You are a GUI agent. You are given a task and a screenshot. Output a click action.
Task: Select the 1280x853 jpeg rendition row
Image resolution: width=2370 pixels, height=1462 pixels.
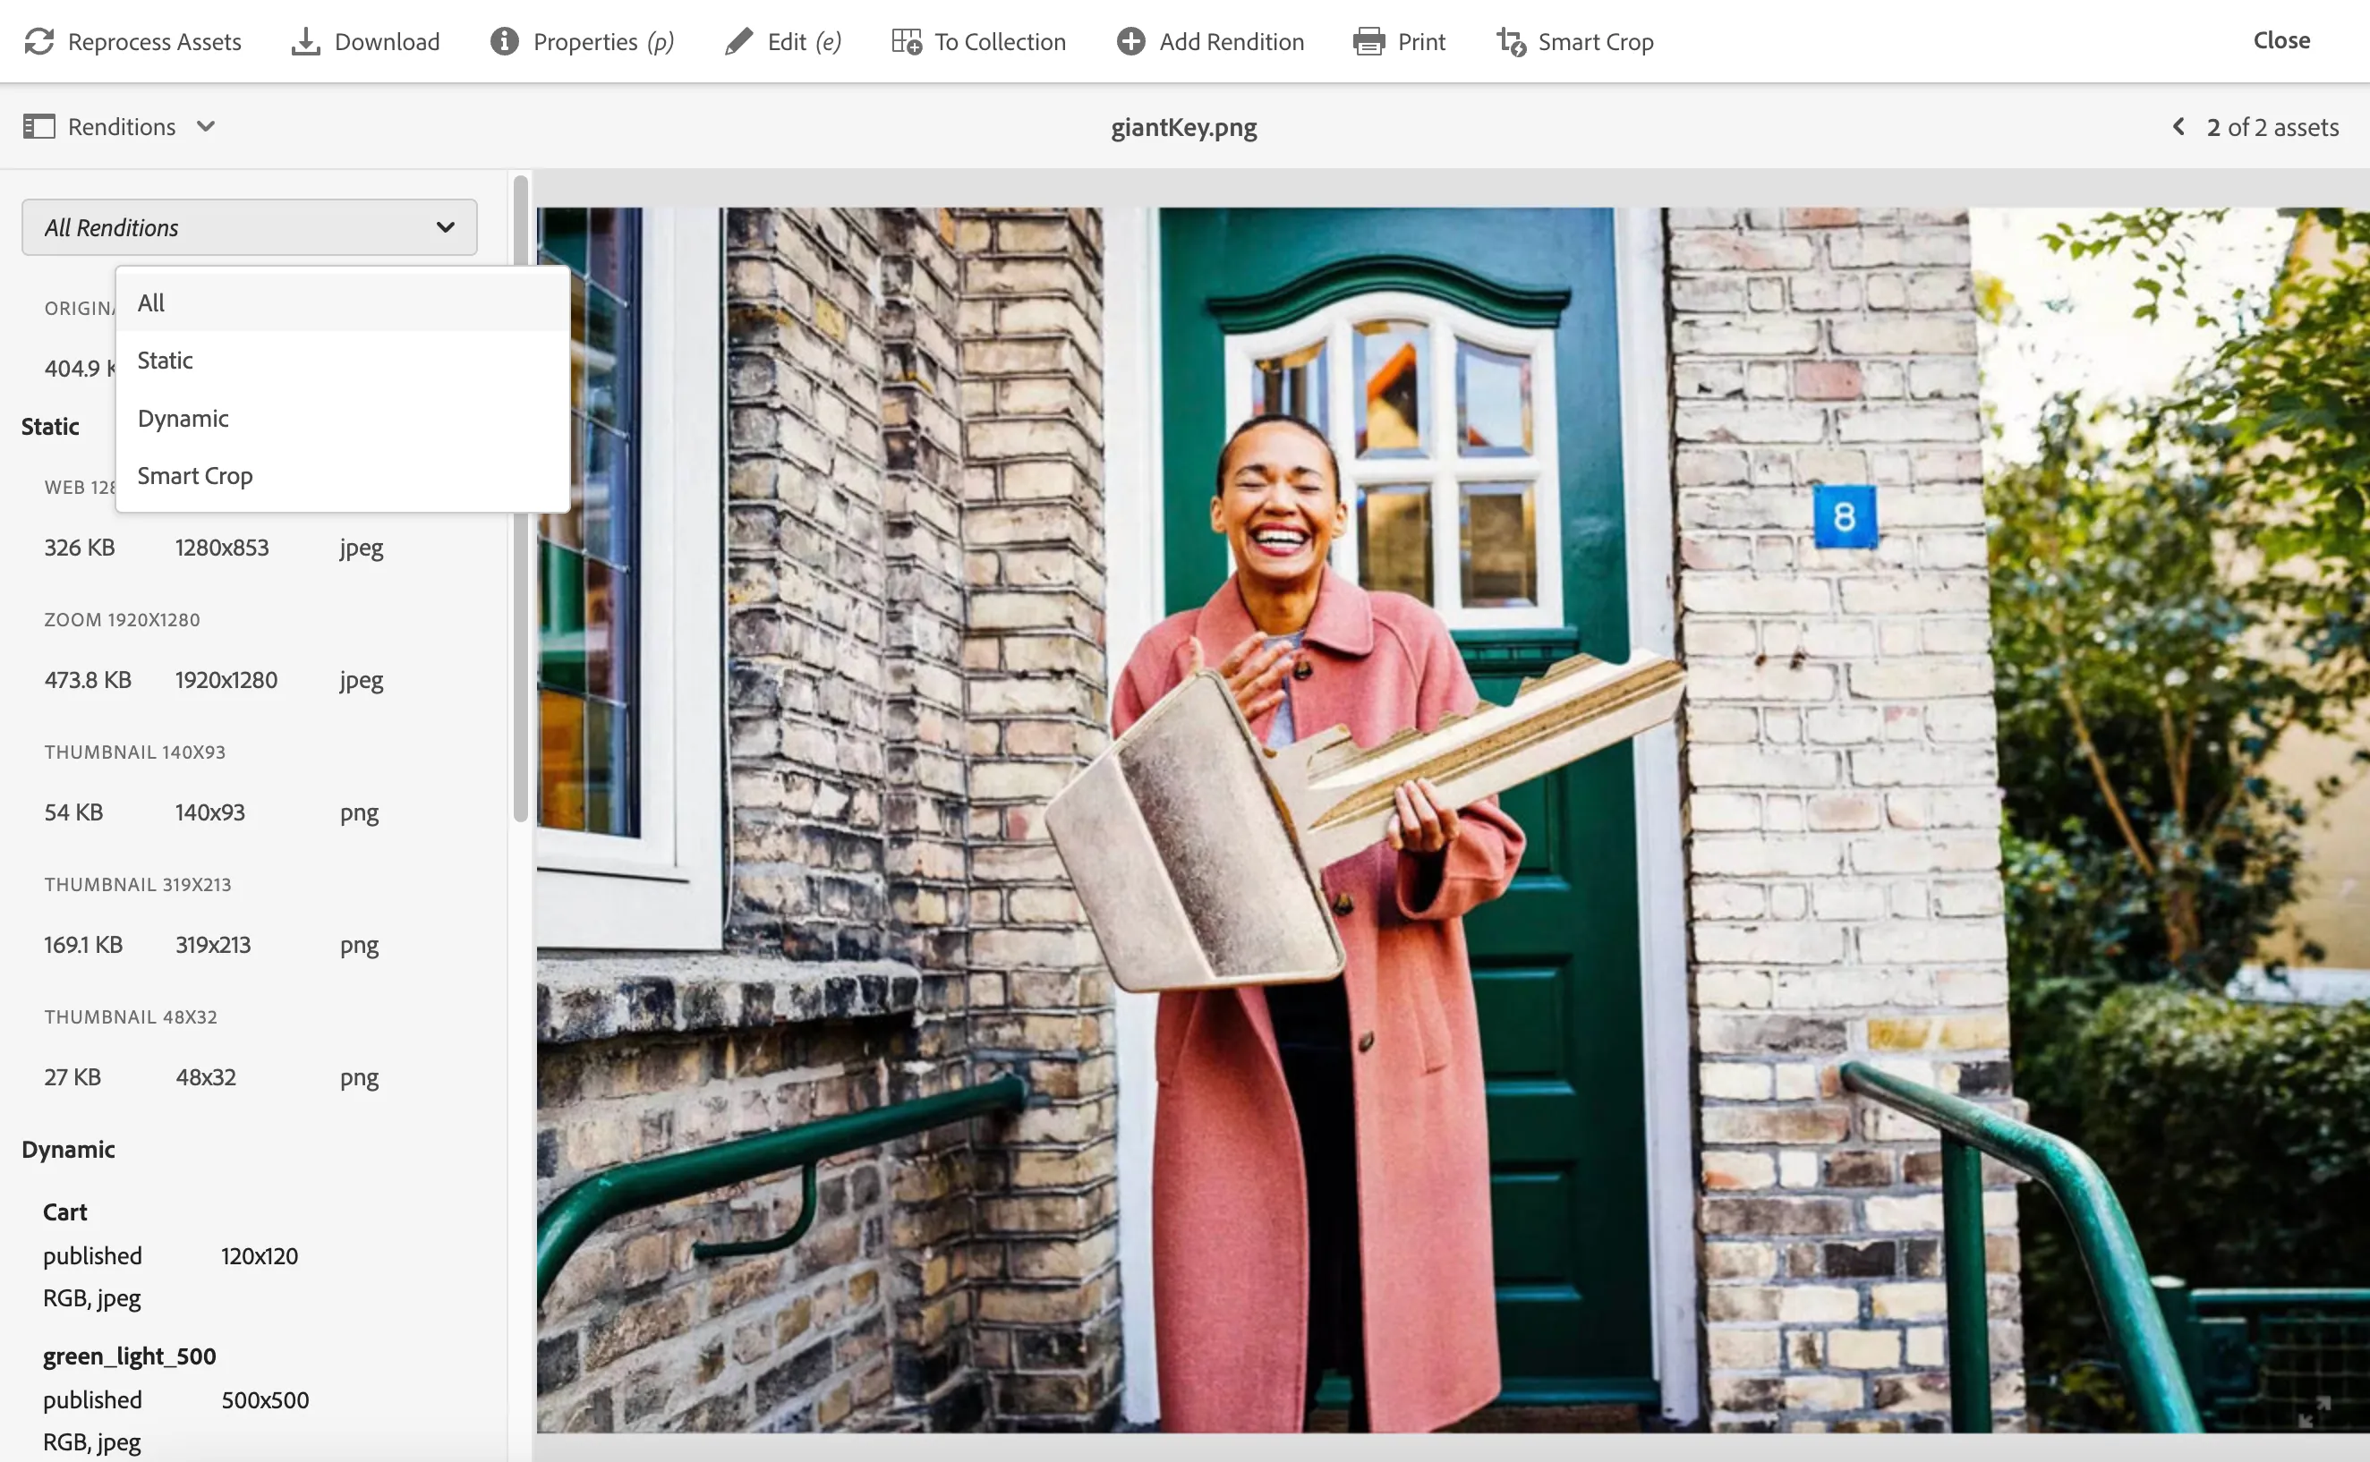pyautogui.click(x=250, y=548)
